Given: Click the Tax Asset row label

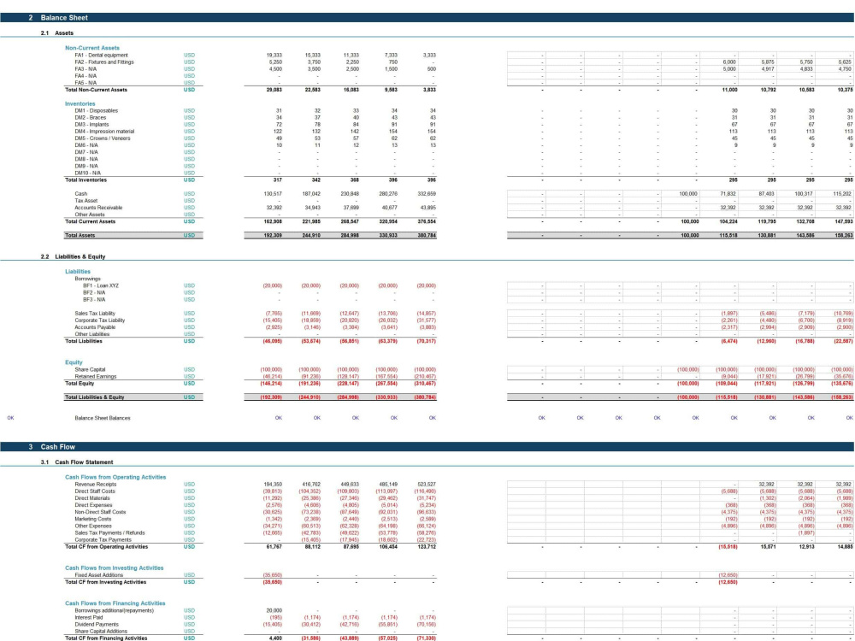Looking at the screenshot, I should pyautogui.click(x=86, y=201).
